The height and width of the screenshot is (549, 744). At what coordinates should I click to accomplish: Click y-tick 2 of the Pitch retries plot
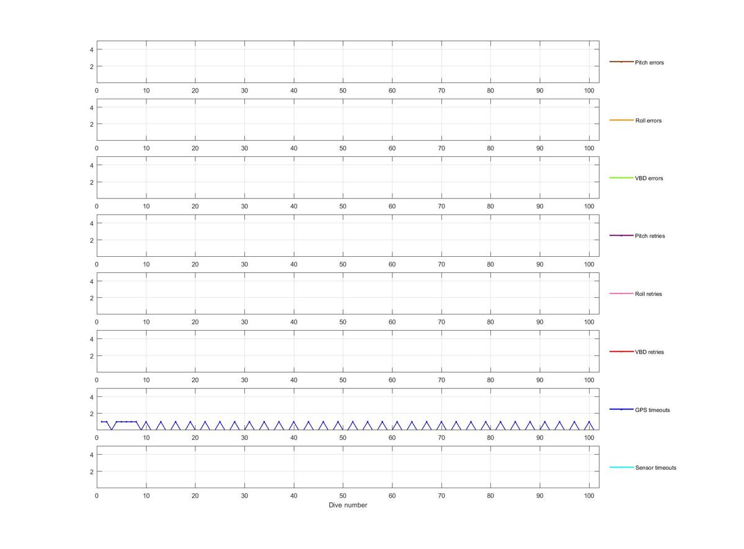click(x=91, y=240)
